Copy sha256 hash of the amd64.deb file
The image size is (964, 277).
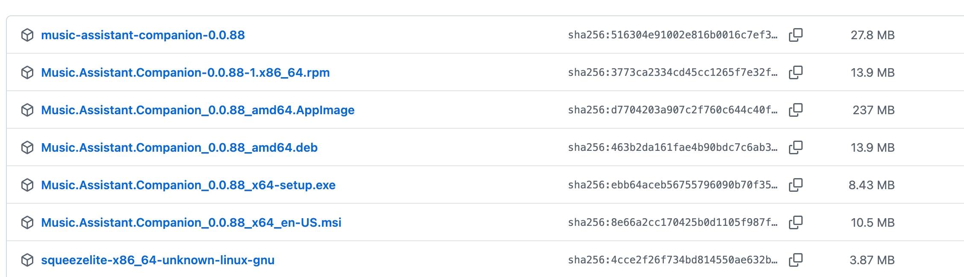pyautogui.click(x=796, y=147)
